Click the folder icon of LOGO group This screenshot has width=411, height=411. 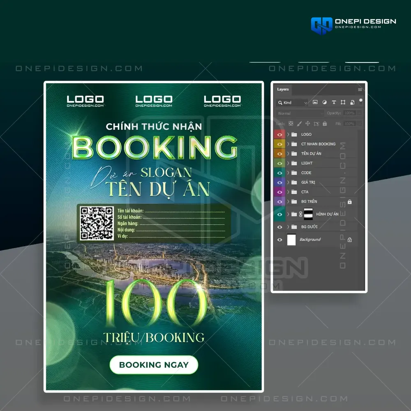[x=294, y=134]
